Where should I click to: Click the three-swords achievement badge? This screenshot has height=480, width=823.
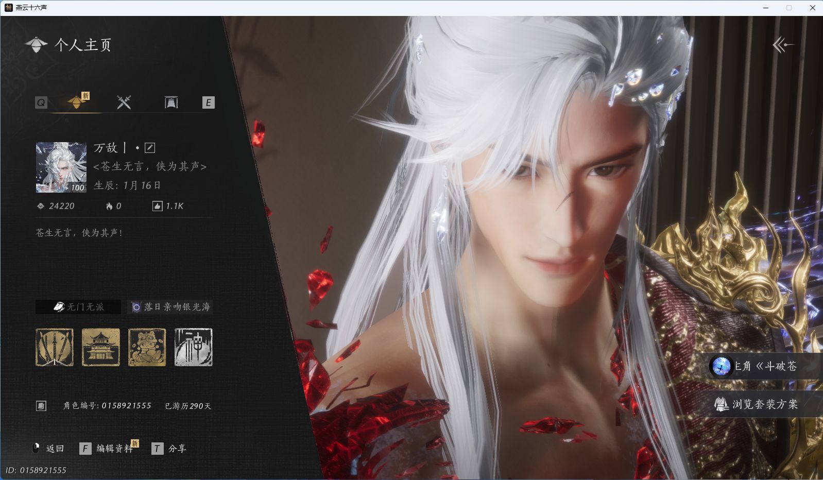(55, 348)
